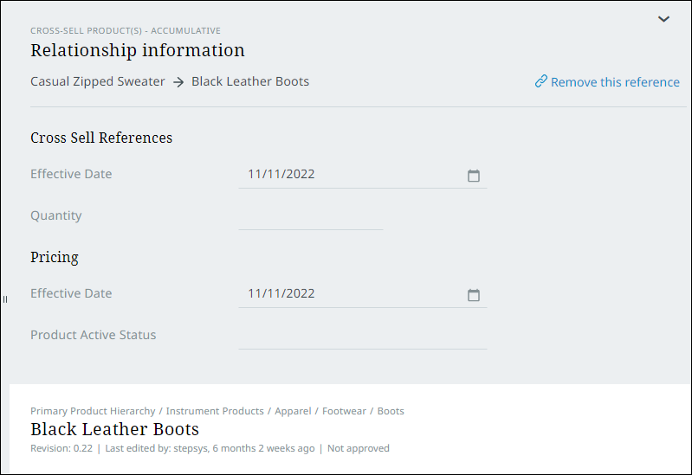The image size is (692, 475).
Task: Open calendar picker for Pricing Effective Date
Action: tap(474, 295)
